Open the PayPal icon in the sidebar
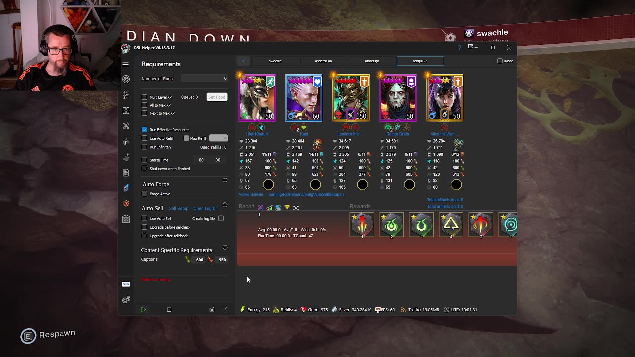The image size is (635, 357). pyautogui.click(x=126, y=284)
